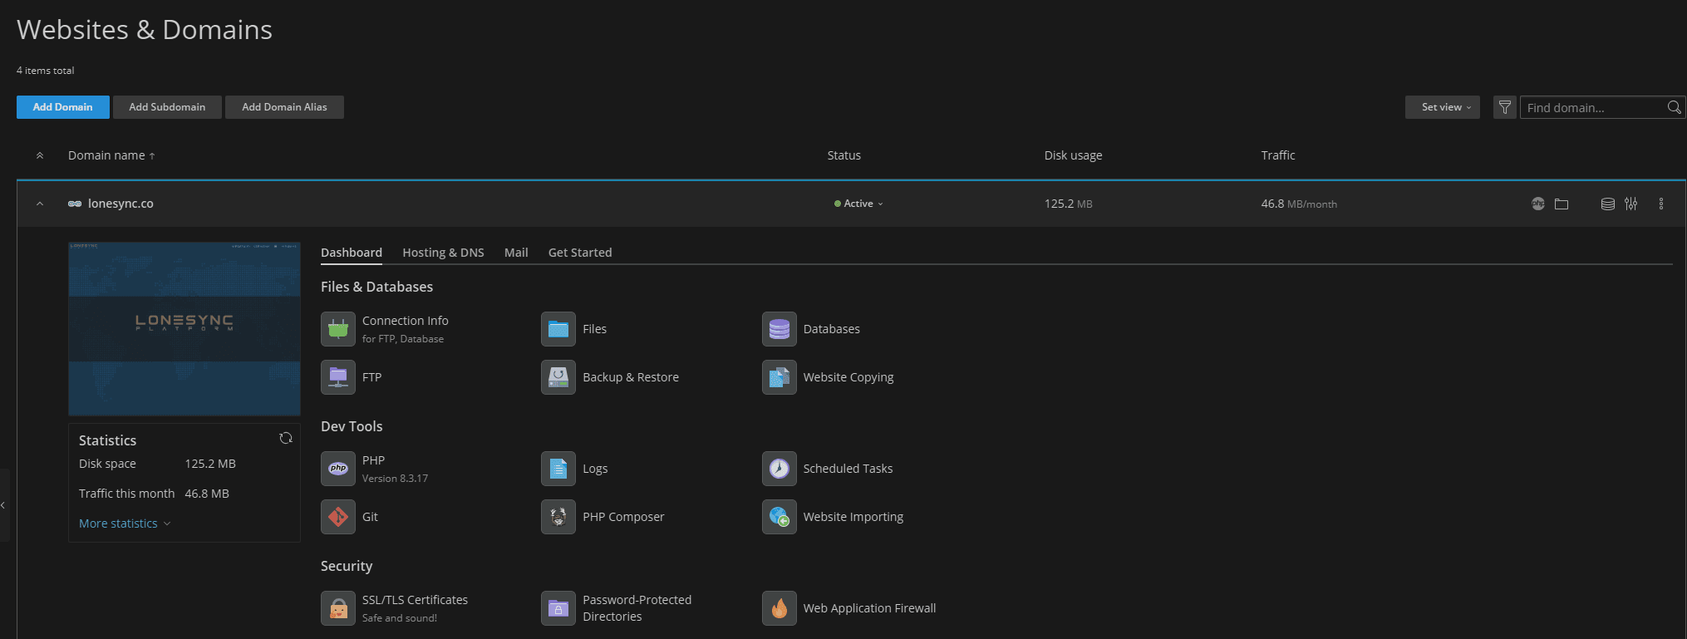Switch to the Mail tab
Image resolution: width=1687 pixels, height=639 pixels.
click(x=516, y=253)
